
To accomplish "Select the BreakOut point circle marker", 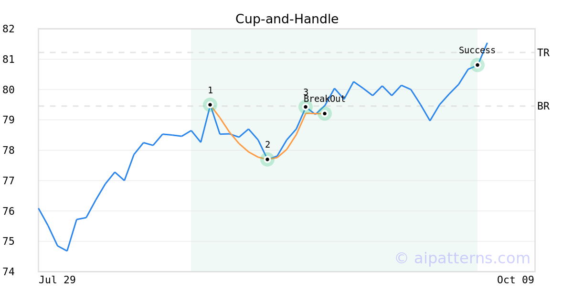I will click(325, 113).
